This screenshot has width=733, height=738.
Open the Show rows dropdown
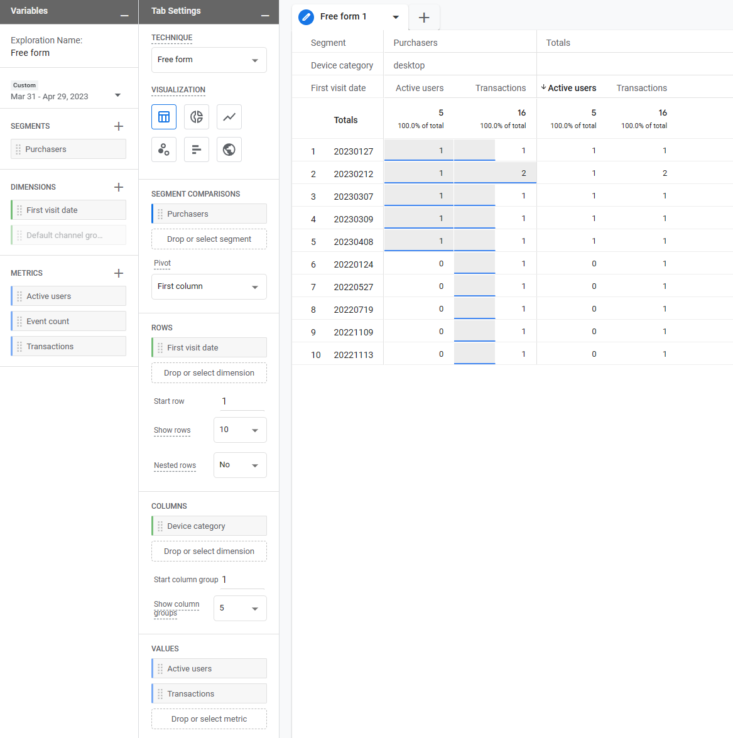(240, 430)
